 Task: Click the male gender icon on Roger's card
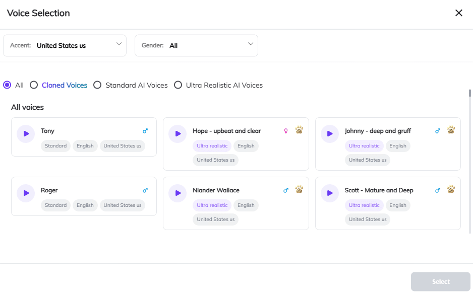pyautogui.click(x=145, y=190)
